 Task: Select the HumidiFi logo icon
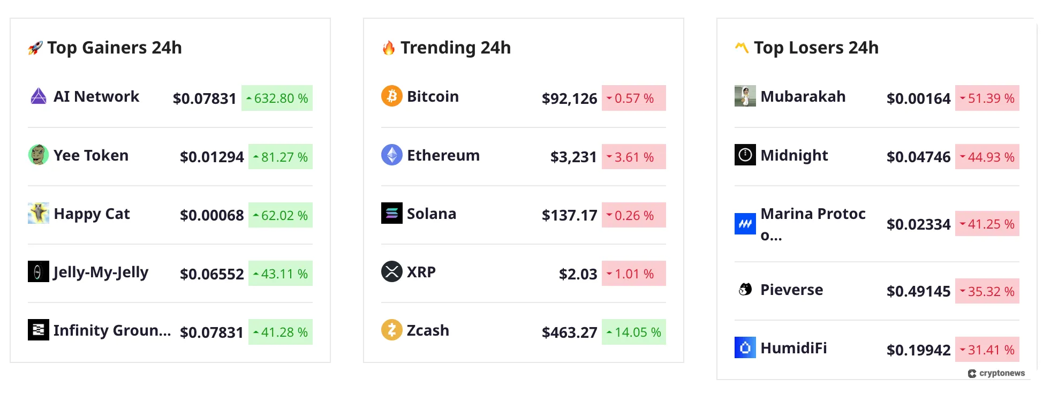click(745, 348)
